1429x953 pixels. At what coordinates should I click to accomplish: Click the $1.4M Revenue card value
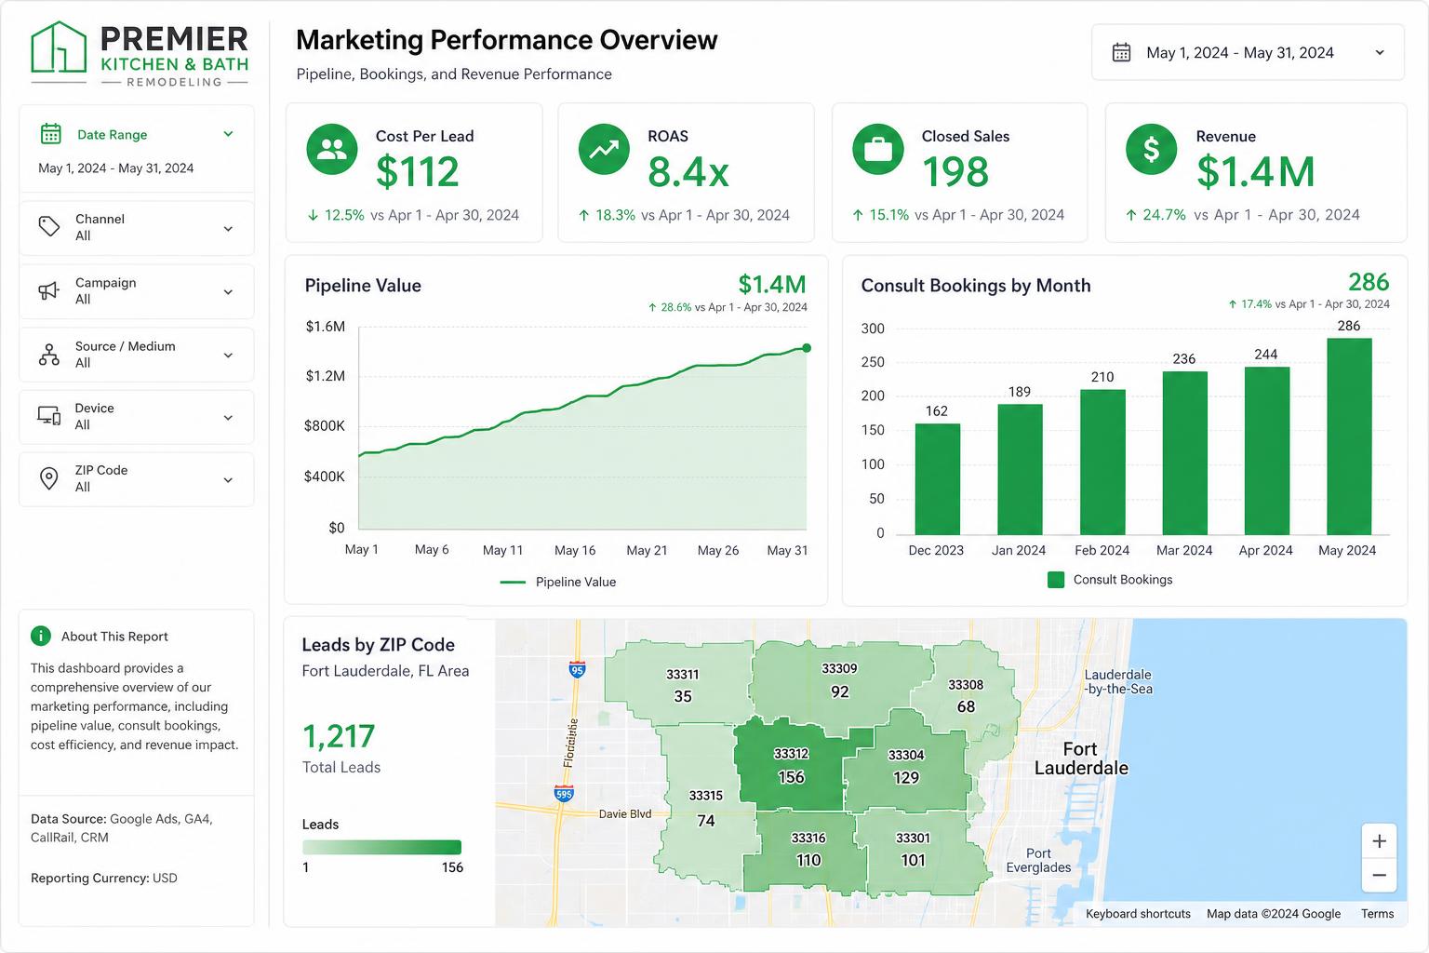[1256, 172]
